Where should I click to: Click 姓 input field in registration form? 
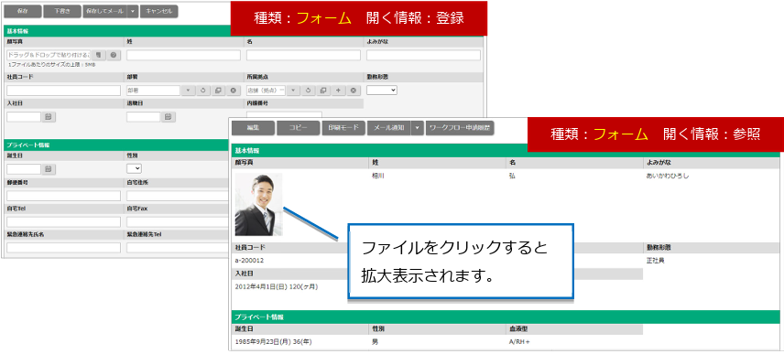(183, 55)
